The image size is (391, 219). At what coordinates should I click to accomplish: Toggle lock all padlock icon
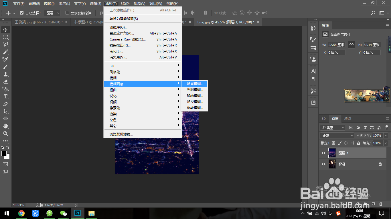[358, 143]
